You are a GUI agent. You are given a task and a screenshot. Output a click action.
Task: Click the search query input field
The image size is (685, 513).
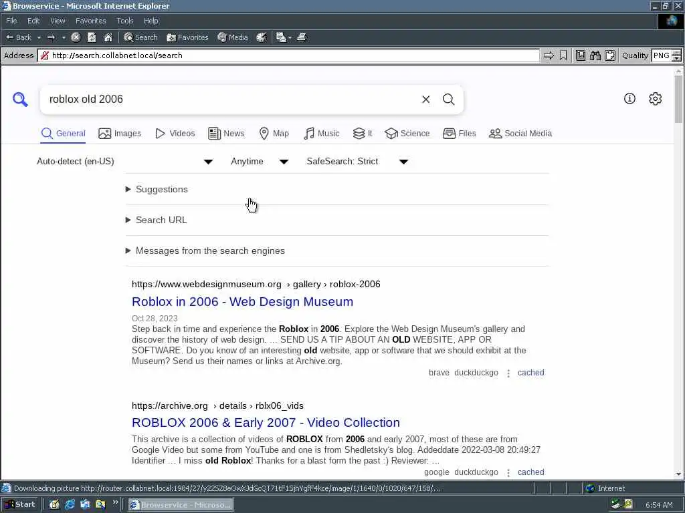click(x=229, y=100)
